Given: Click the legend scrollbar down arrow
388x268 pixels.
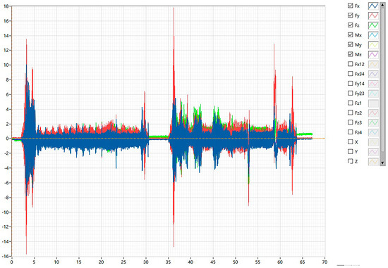Looking at the screenshot, I should coord(382,163).
